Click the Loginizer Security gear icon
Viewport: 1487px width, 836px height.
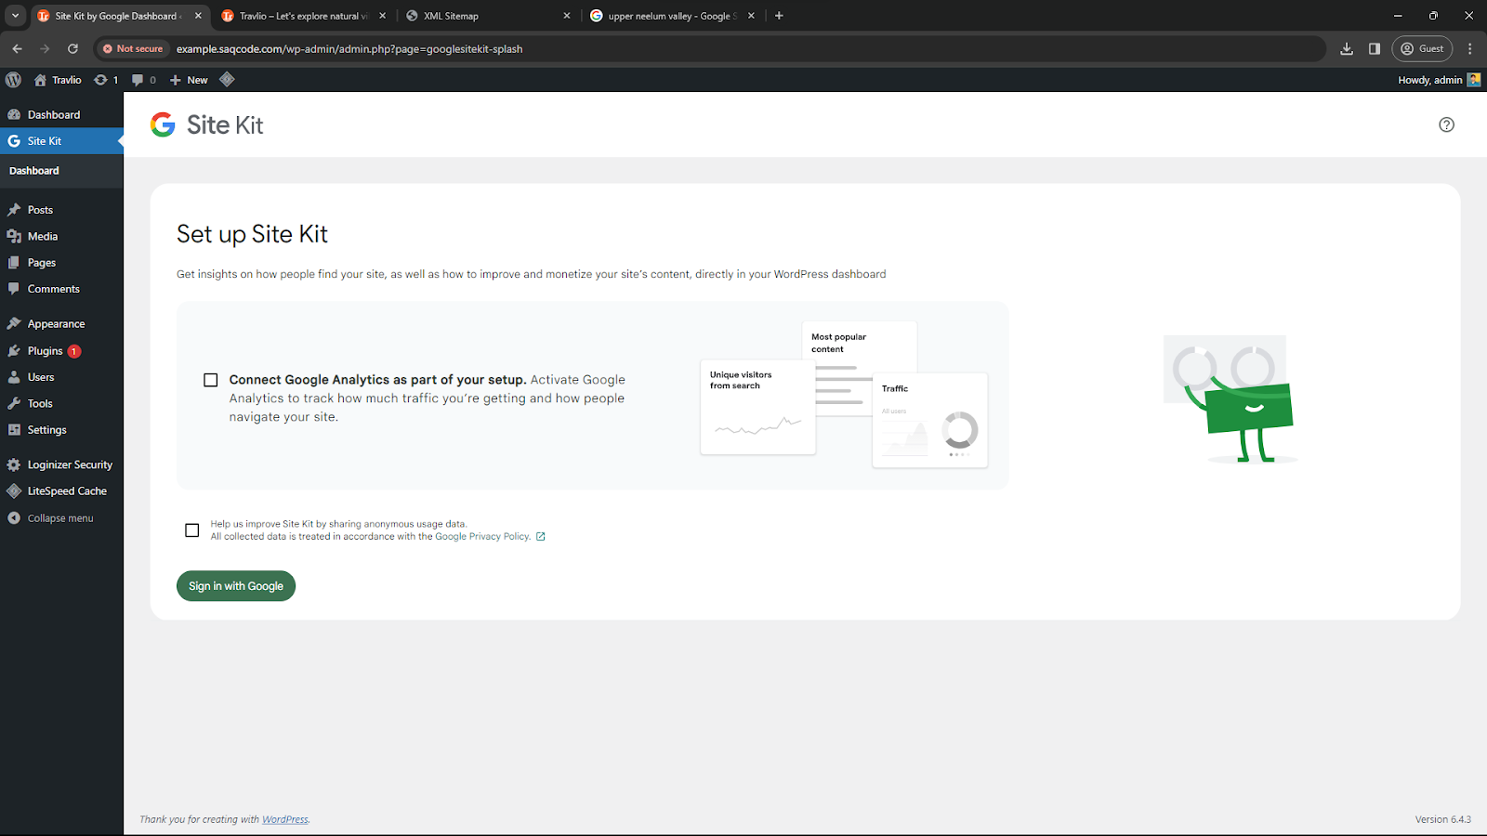tap(14, 464)
